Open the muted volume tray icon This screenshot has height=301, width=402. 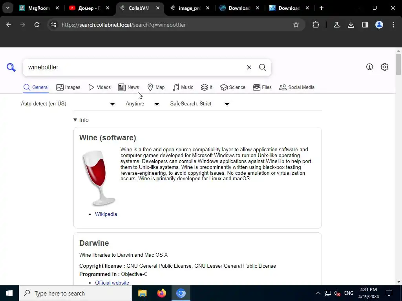point(337,293)
